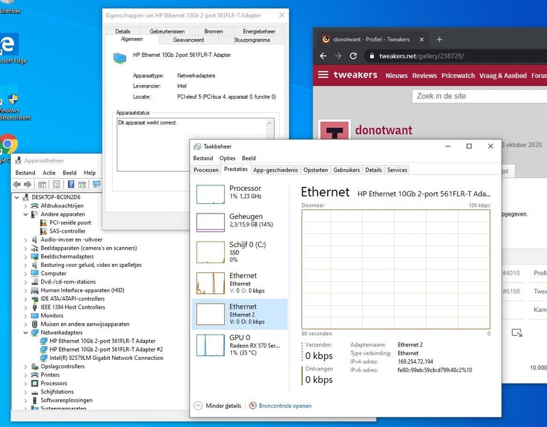The height and width of the screenshot is (427, 547).
Task: Open the Tweakers hamburger menu
Action: click(323, 75)
